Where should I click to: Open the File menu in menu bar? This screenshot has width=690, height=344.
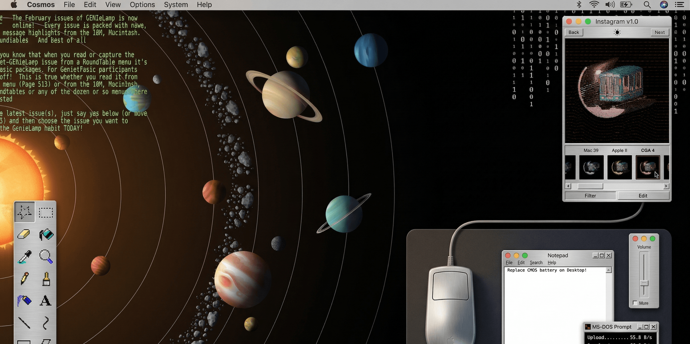(x=69, y=5)
